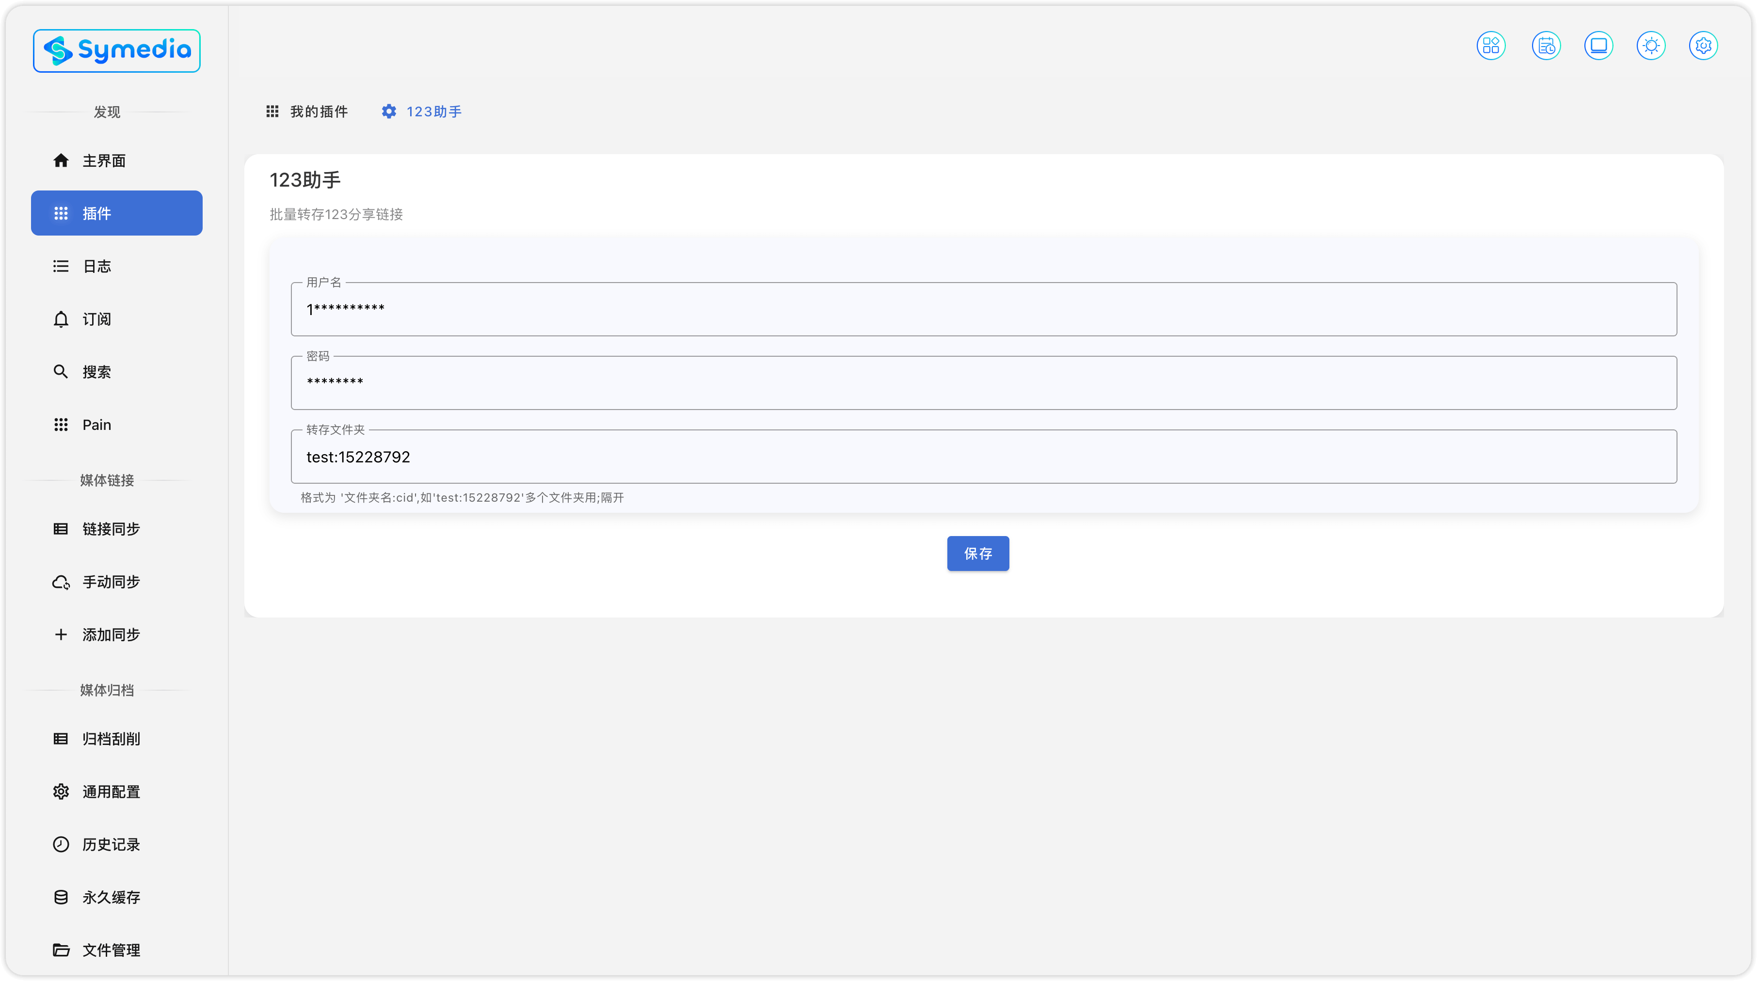
Task: Open the 搜索 search page
Action: (96, 372)
